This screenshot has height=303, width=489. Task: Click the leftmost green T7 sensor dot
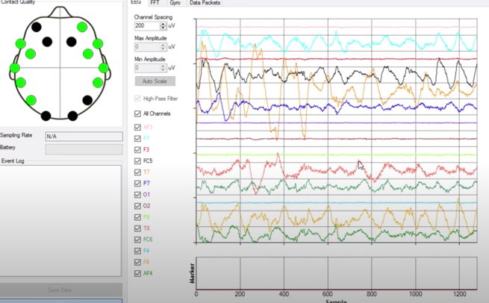14,68
